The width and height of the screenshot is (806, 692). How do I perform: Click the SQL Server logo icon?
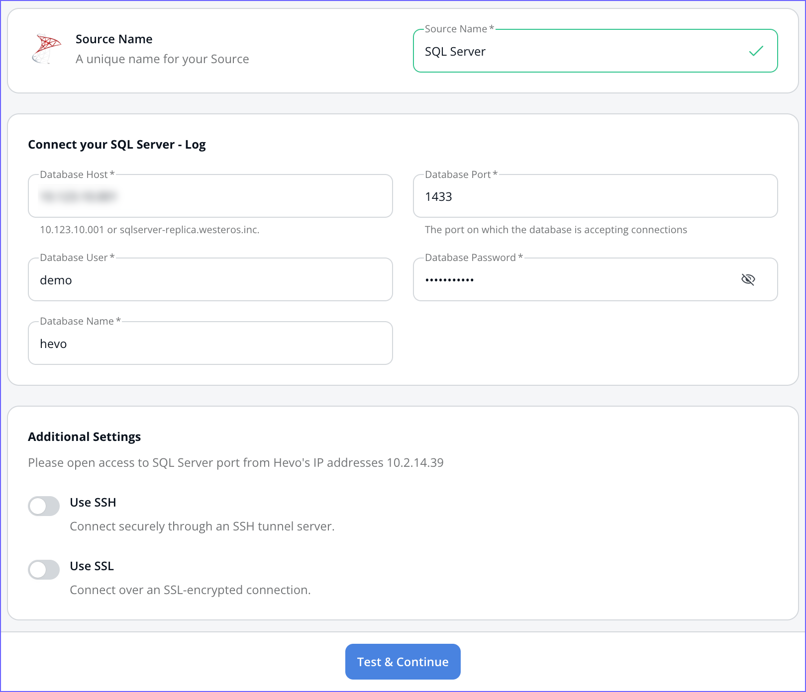(x=46, y=49)
